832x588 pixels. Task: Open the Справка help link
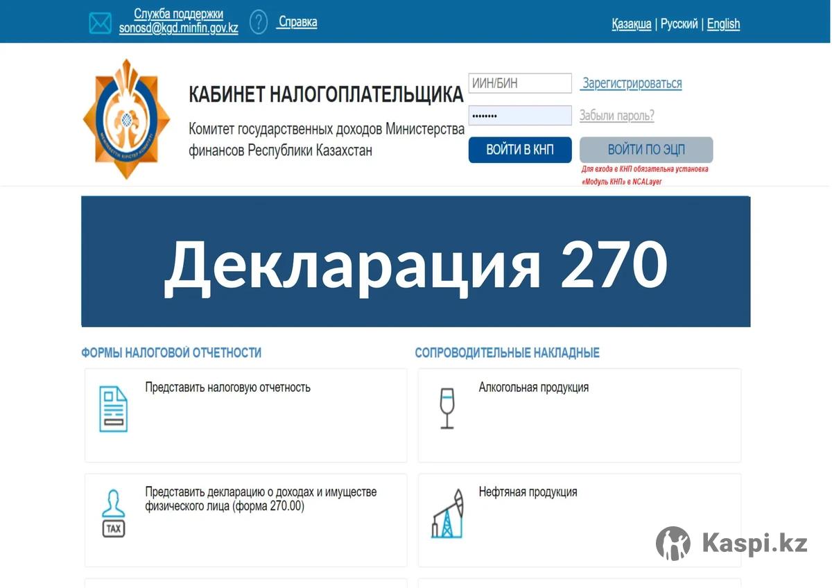pos(297,22)
